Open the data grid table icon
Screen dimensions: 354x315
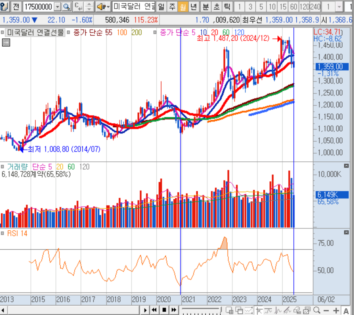pos(6,43)
